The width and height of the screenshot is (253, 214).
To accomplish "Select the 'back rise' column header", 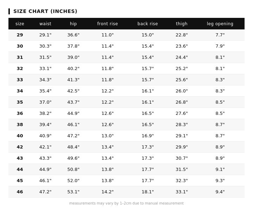I will pos(148,24).
